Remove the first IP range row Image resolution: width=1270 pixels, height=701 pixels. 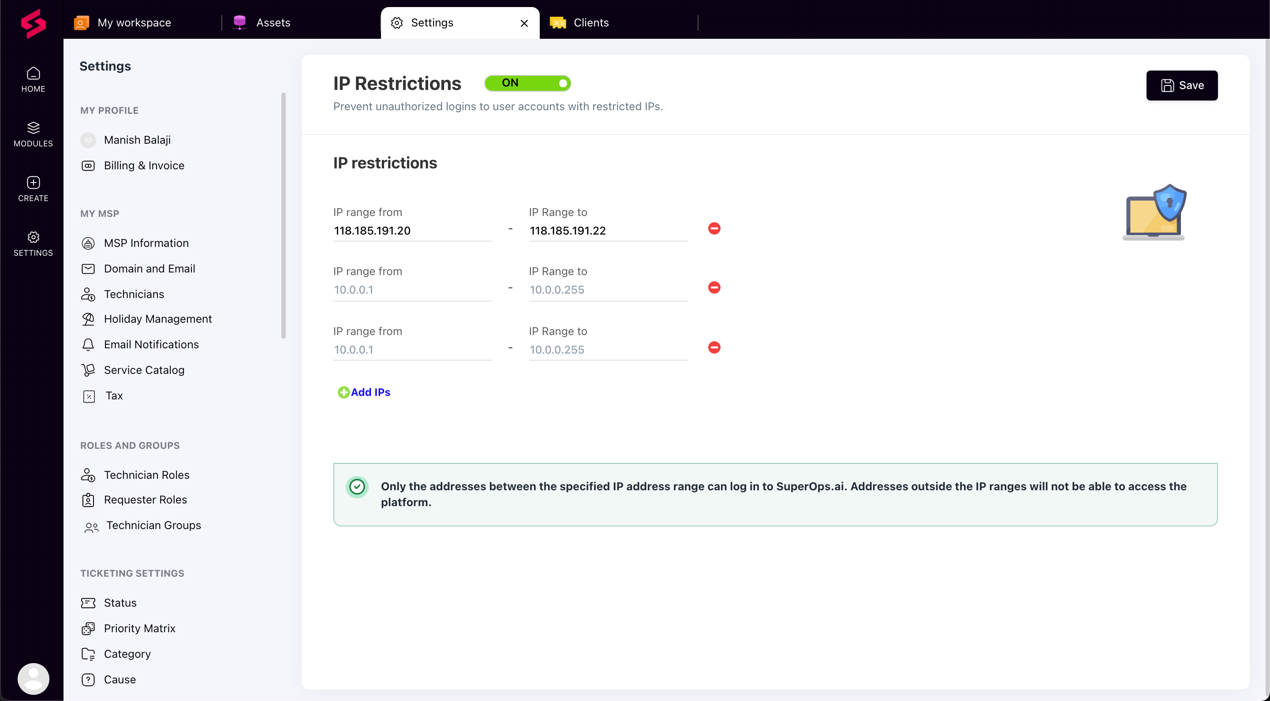click(714, 228)
